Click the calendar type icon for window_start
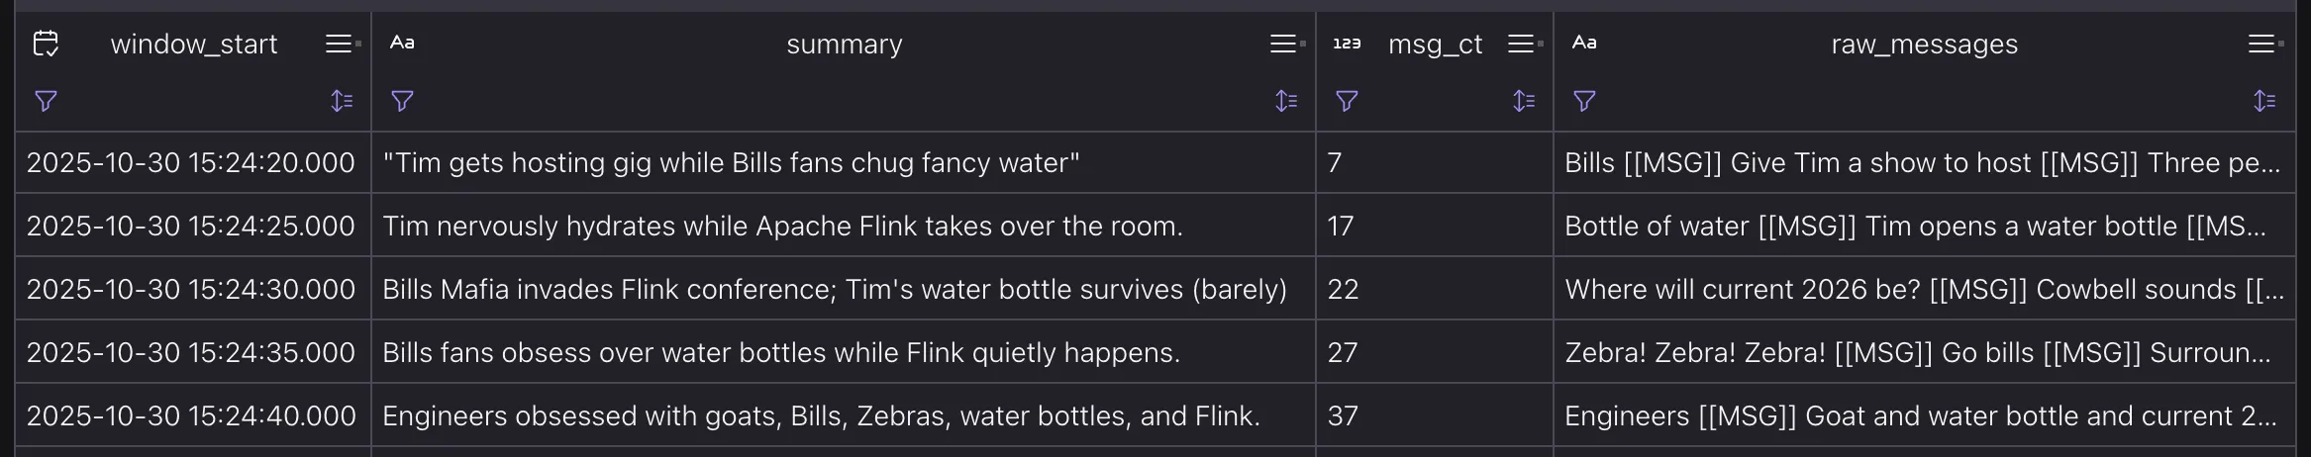The width and height of the screenshot is (2311, 457). click(46, 44)
